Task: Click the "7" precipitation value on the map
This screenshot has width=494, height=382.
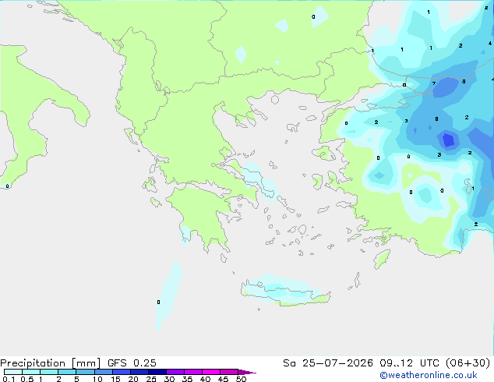Action: point(434,83)
